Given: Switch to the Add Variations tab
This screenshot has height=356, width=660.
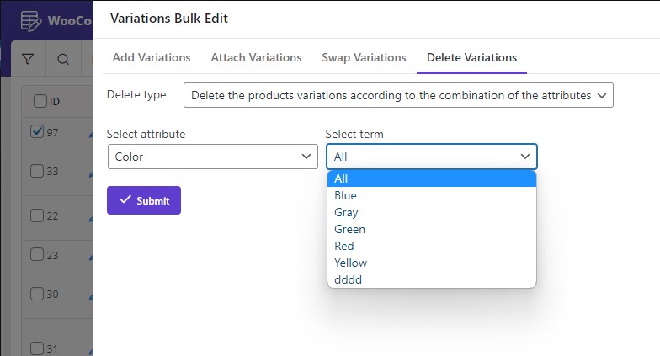Looking at the screenshot, I should (152, 57).
